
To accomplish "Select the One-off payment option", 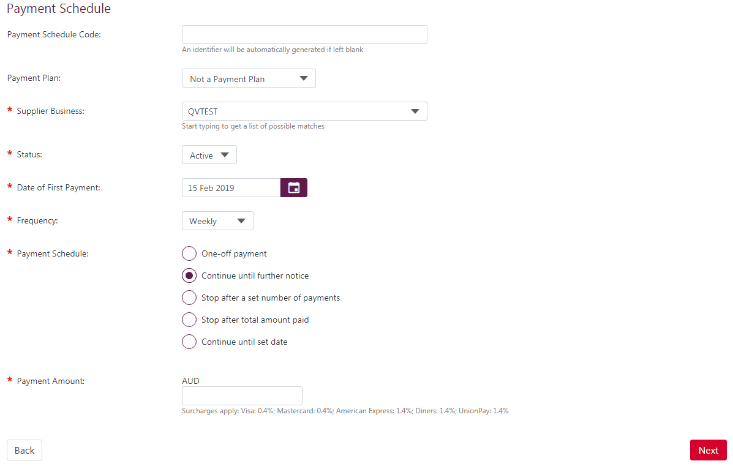I will tap(189, 253).
